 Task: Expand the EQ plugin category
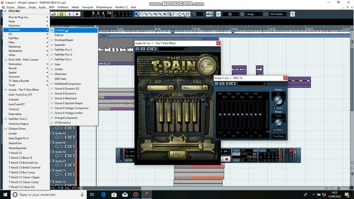click(26, 34)
